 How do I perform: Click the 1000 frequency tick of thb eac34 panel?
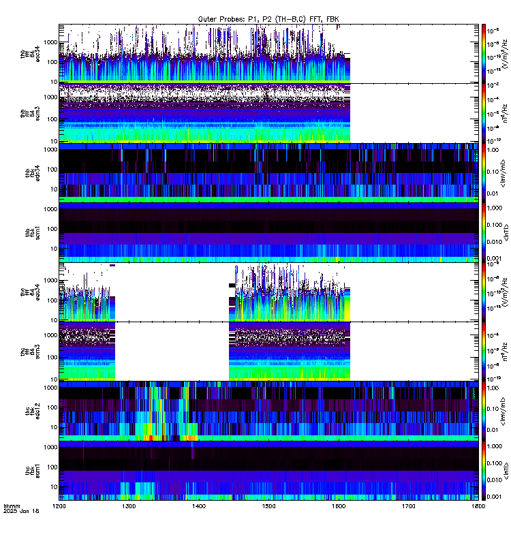[50, 42]
